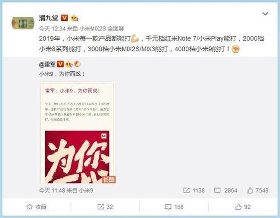View the 1138 reposts of the original post

(194, 191)
